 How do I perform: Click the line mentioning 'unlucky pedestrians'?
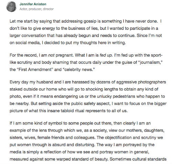click(x=87, y=96)
